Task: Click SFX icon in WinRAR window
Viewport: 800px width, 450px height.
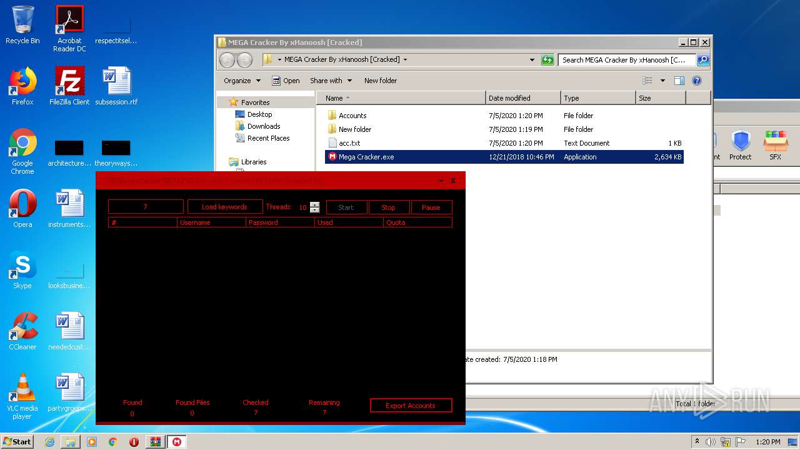Action: 776,146
